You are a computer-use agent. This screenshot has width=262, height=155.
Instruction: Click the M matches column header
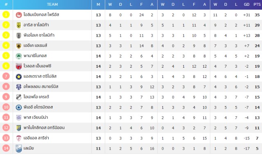point(98,4)
